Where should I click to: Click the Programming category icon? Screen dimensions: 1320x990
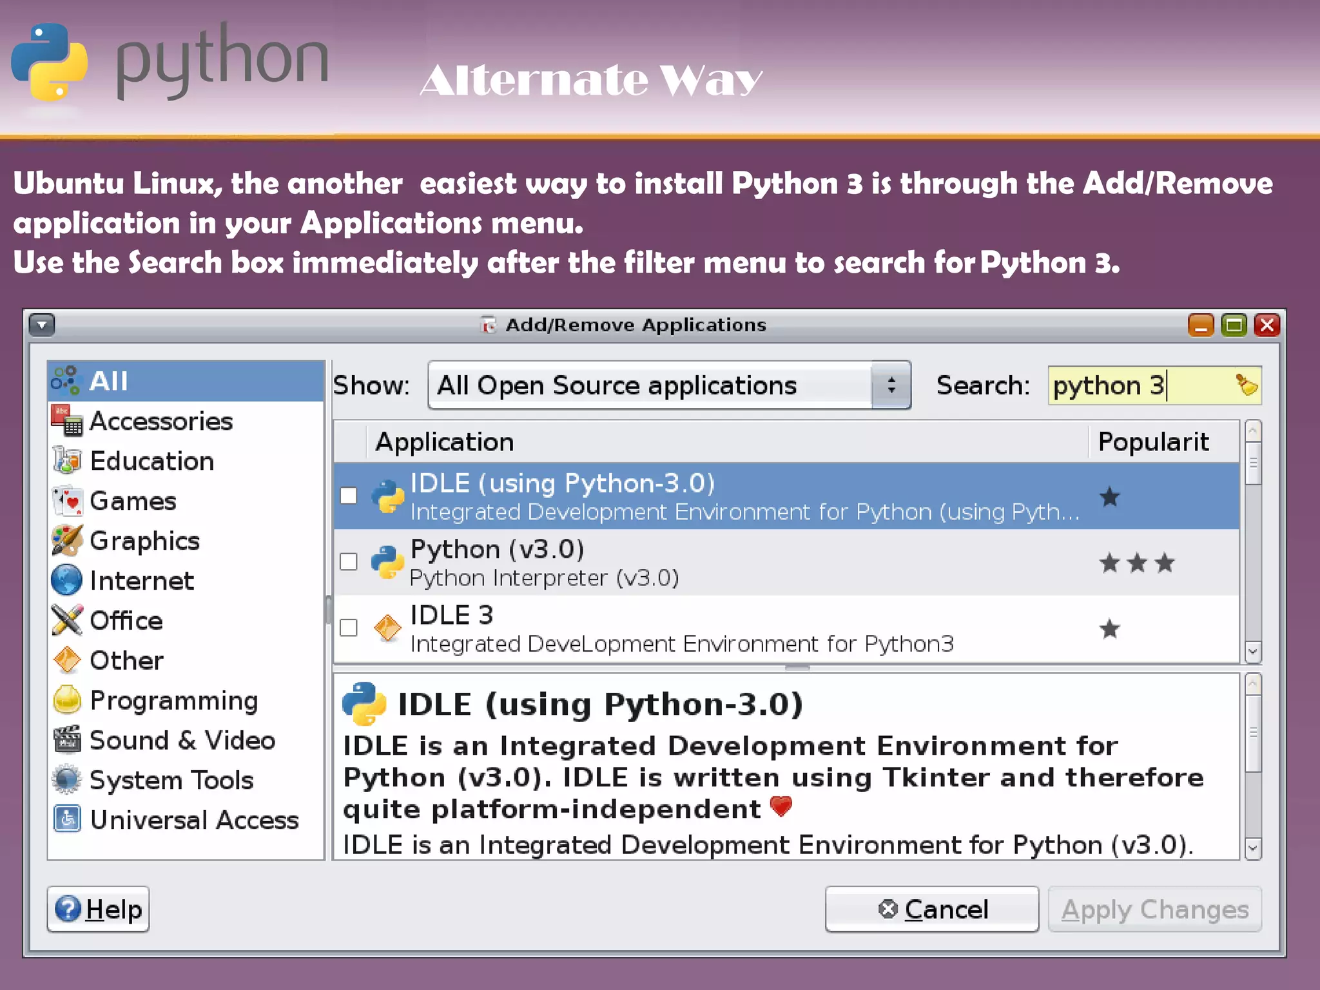pos(67,700)
